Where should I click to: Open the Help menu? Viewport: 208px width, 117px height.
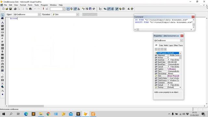[x=61, y=5]
